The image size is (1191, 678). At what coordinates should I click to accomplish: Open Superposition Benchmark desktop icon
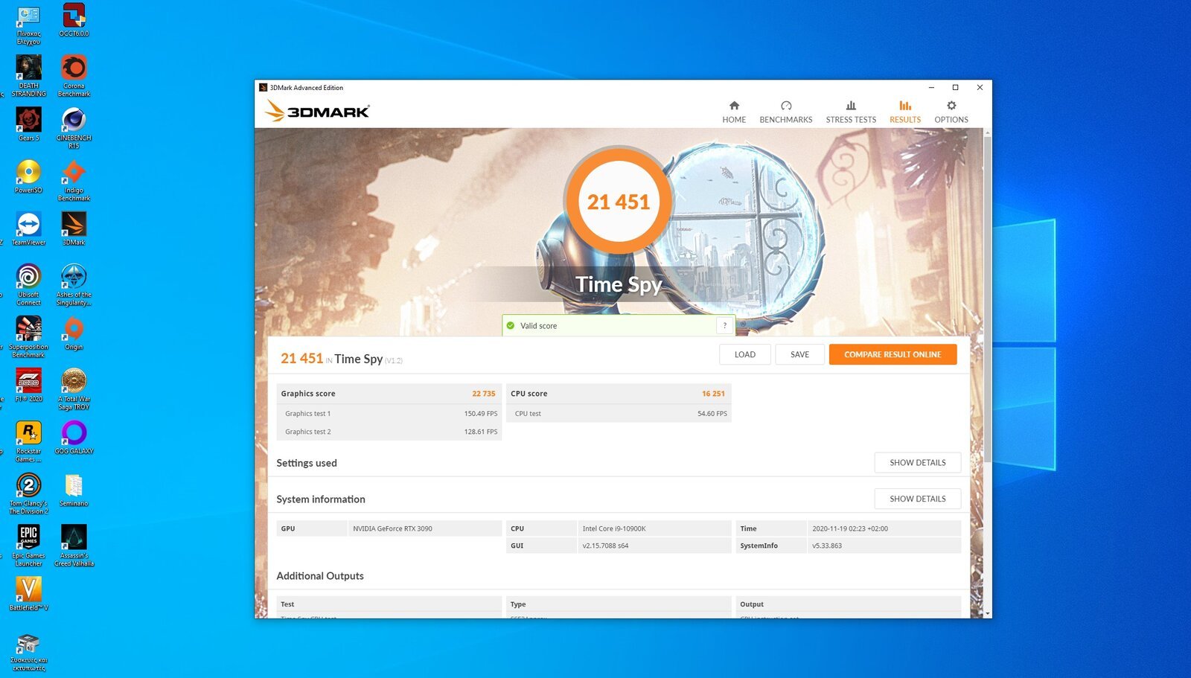click(x=29, y=336)
